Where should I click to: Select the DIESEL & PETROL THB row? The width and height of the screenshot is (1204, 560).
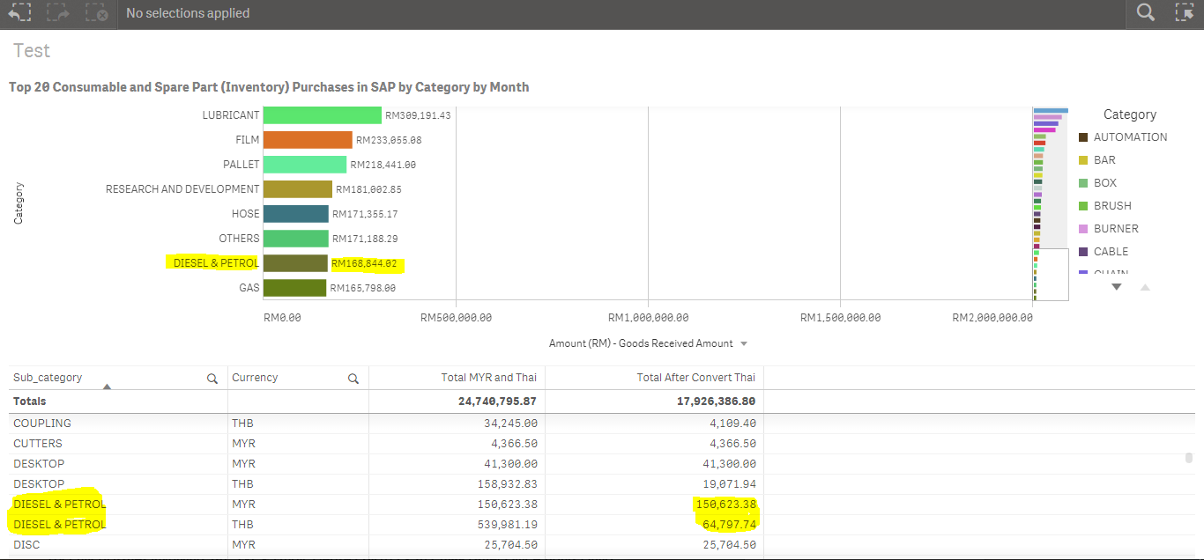[x=59, y=525]
